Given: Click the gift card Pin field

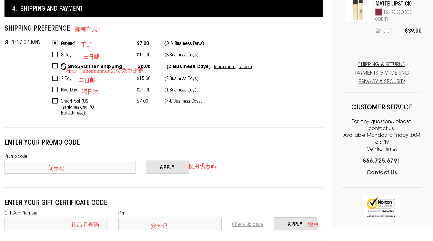Looking at the screenshot, I should [x=170, y=224].
